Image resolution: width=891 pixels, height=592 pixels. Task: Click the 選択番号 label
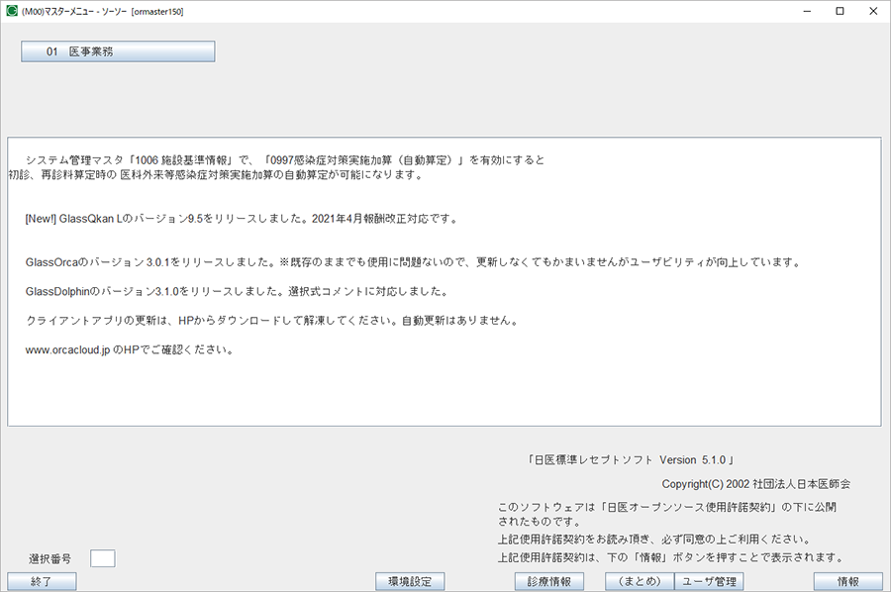[x=50, y=559]
